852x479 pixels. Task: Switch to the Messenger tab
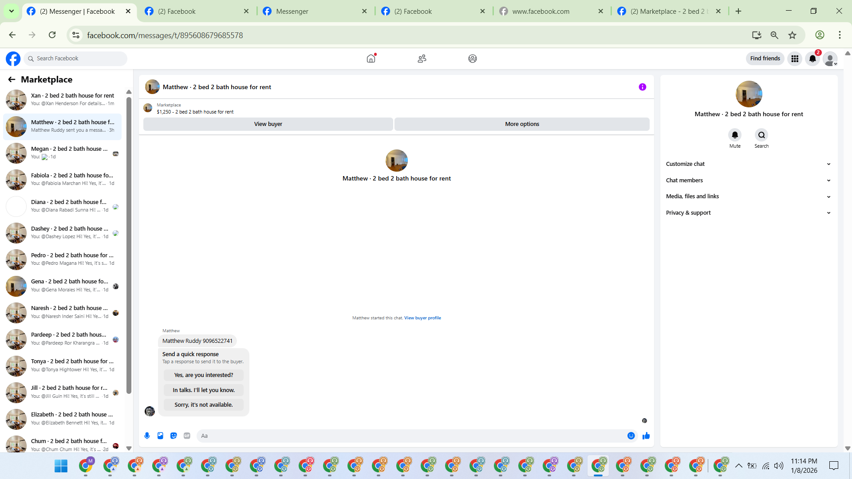(315, 12)
